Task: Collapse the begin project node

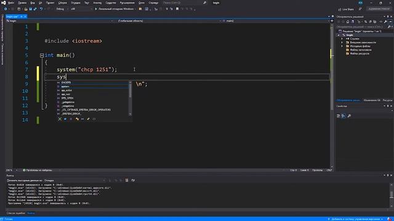Action: click(339, 35)
